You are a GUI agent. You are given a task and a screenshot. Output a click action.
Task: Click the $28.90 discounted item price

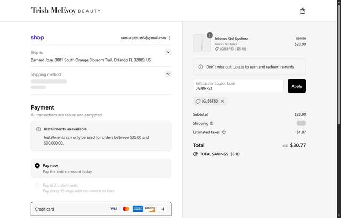(300, 44)
